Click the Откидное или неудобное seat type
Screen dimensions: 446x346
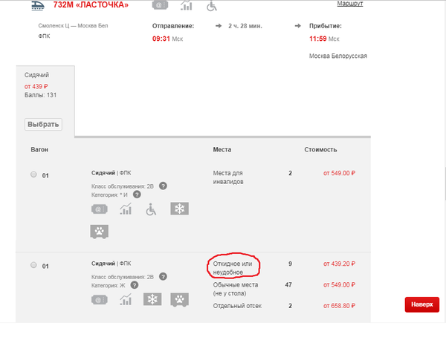pyautogui.click(x=233, y=268)
